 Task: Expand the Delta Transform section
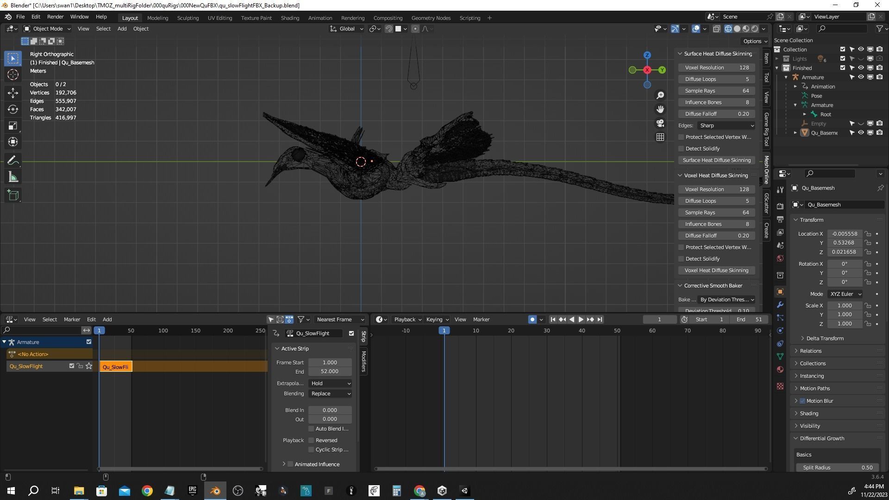825,338
